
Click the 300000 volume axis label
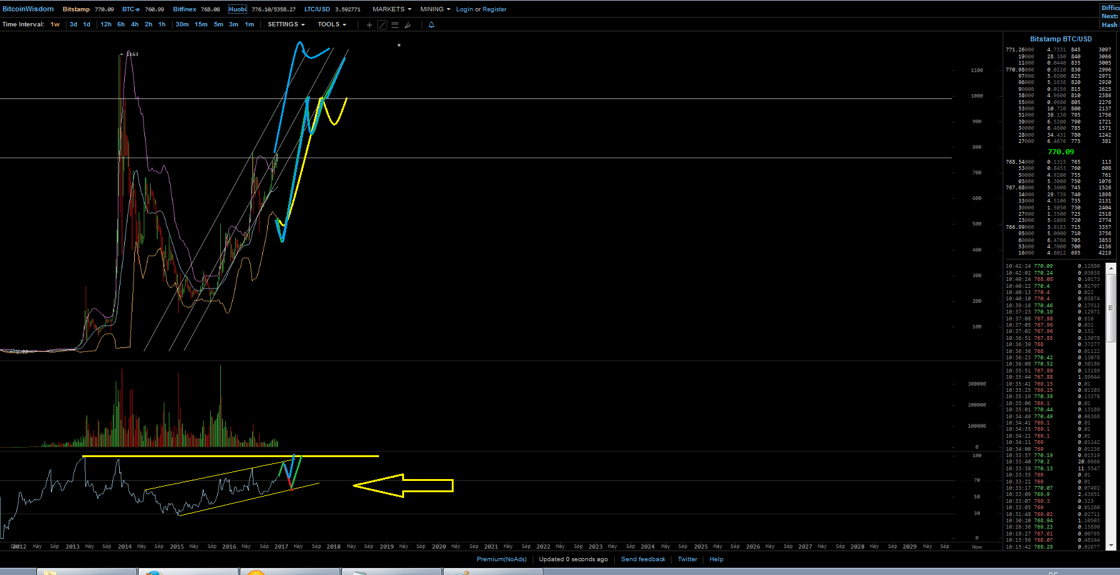click(977, 384)
